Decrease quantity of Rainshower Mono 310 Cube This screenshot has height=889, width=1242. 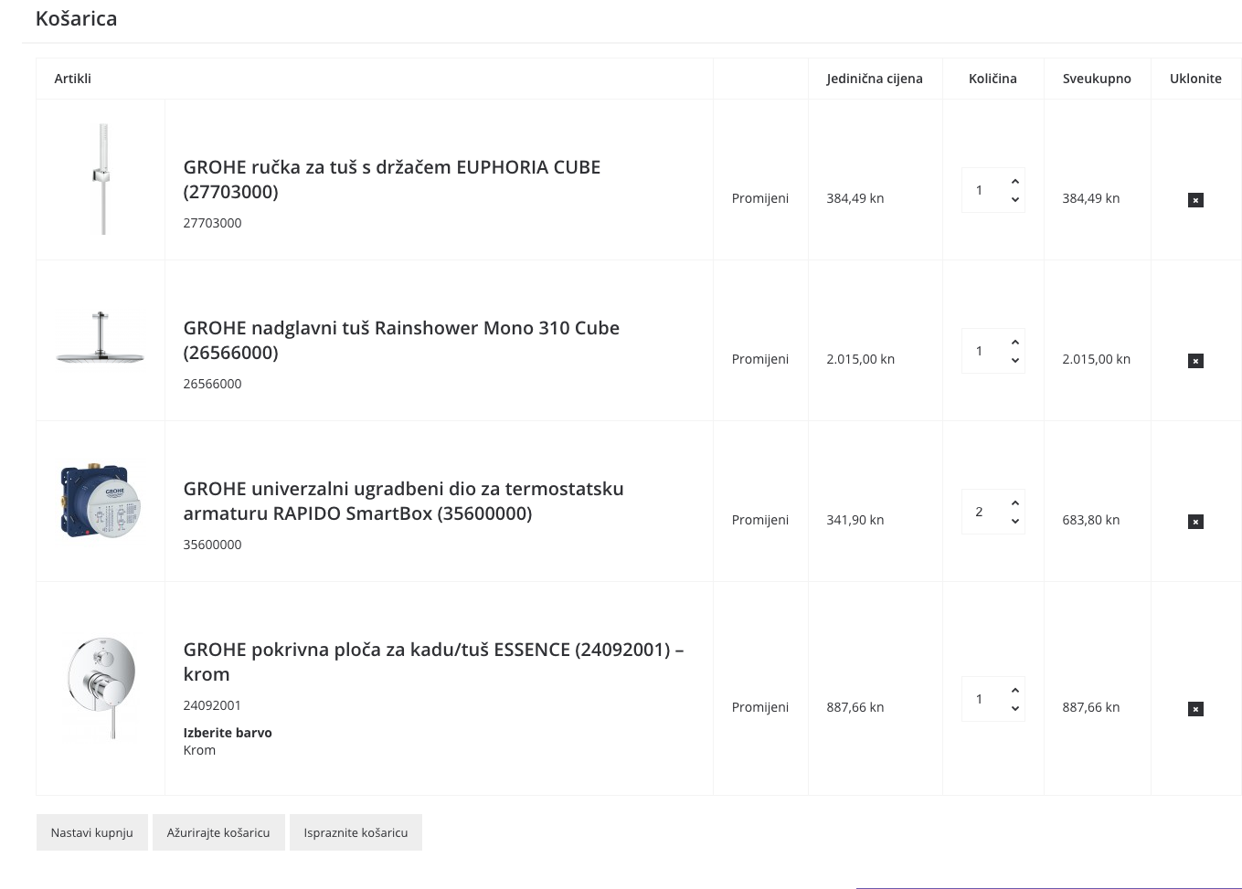pyautogui.click(x=1014, y=360)
